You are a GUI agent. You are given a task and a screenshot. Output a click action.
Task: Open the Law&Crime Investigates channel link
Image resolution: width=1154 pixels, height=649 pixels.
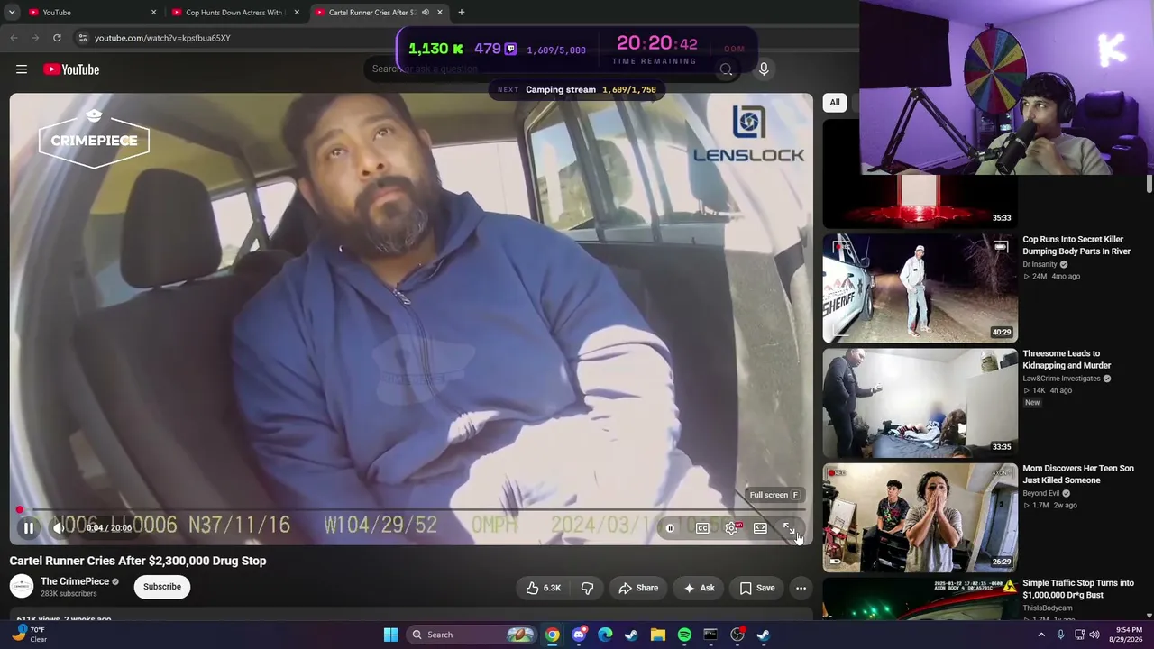coord(1061,379)
